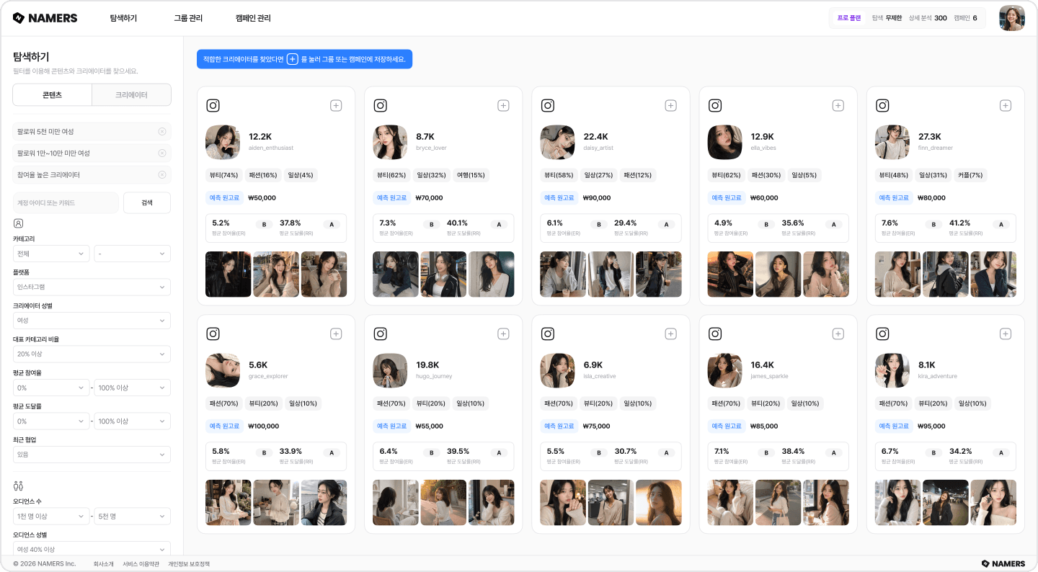The height and width of the screenshot is (572, 1038).
Task: Remove the 참여율 높은 크리에이터 filter
Action: [x=162, y=174]
